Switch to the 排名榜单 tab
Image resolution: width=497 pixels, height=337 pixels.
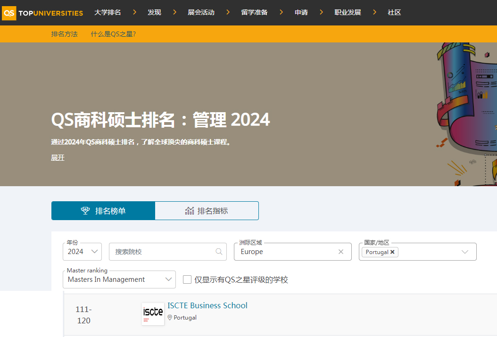[x=103, y=211]
